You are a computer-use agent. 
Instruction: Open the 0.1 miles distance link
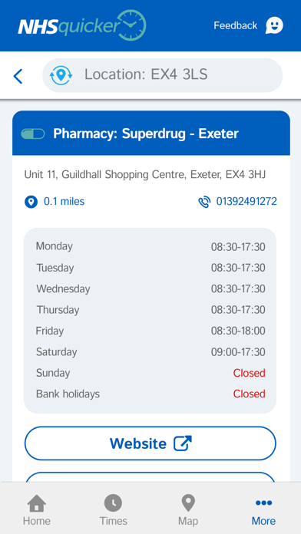[64, 202]
